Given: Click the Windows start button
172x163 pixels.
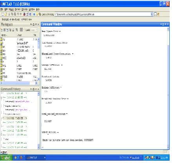Looking at the screenshot, I should 6,158.
